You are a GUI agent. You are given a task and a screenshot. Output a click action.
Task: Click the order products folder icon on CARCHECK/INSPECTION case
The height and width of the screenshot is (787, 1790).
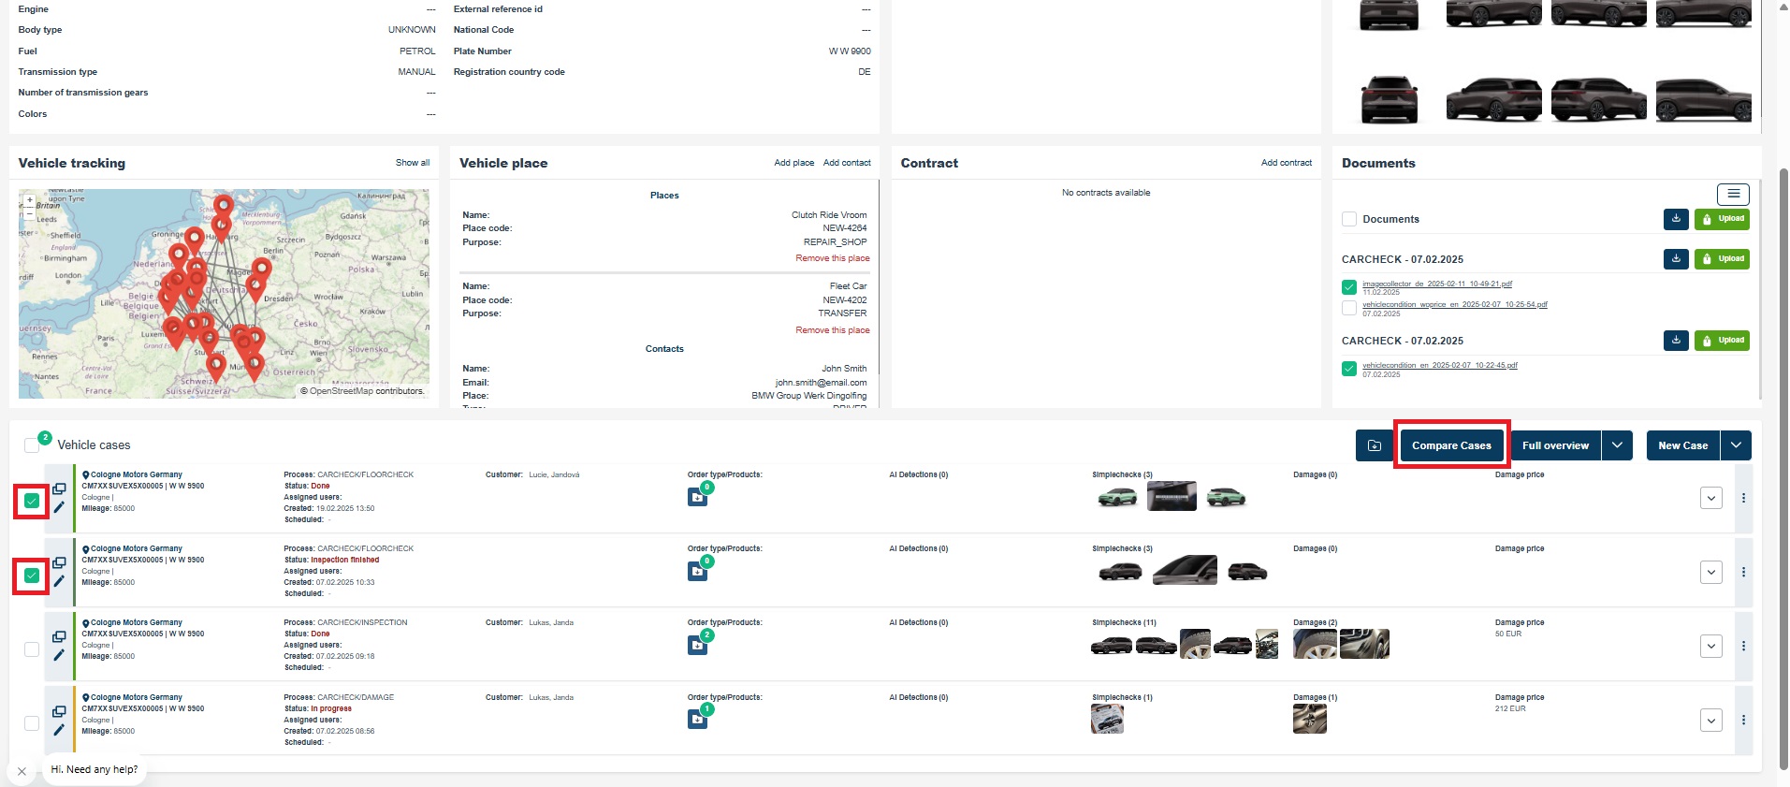tap(697, 645)
